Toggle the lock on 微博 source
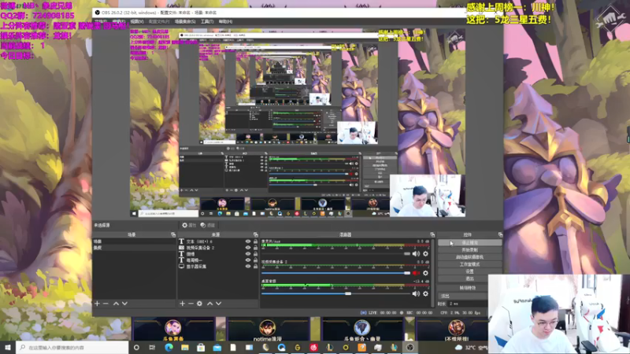The width and height of the screenshot is (630, 354). pyautogui.click(x=255, y=253)
